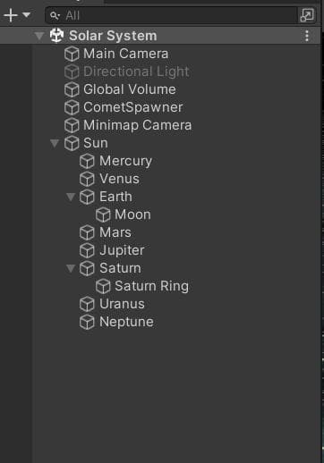Open the hierarchy in new window icon
This screenshot has width=324, height=463.
pos(307,15)
